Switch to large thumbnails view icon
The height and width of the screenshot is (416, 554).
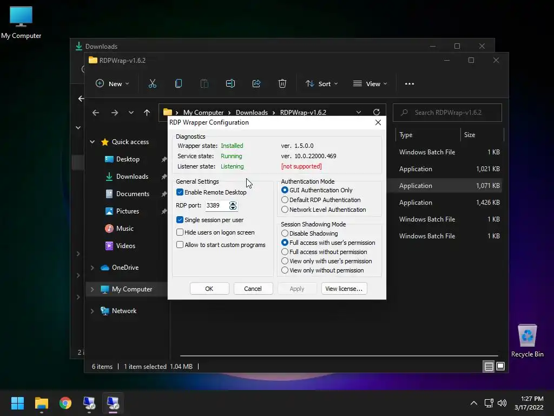coord(500,367)
